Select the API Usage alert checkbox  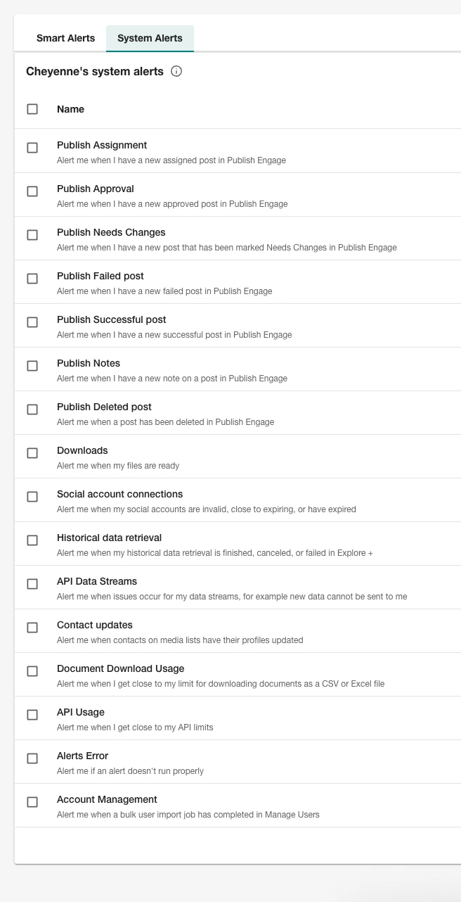[x=32, y=715]
